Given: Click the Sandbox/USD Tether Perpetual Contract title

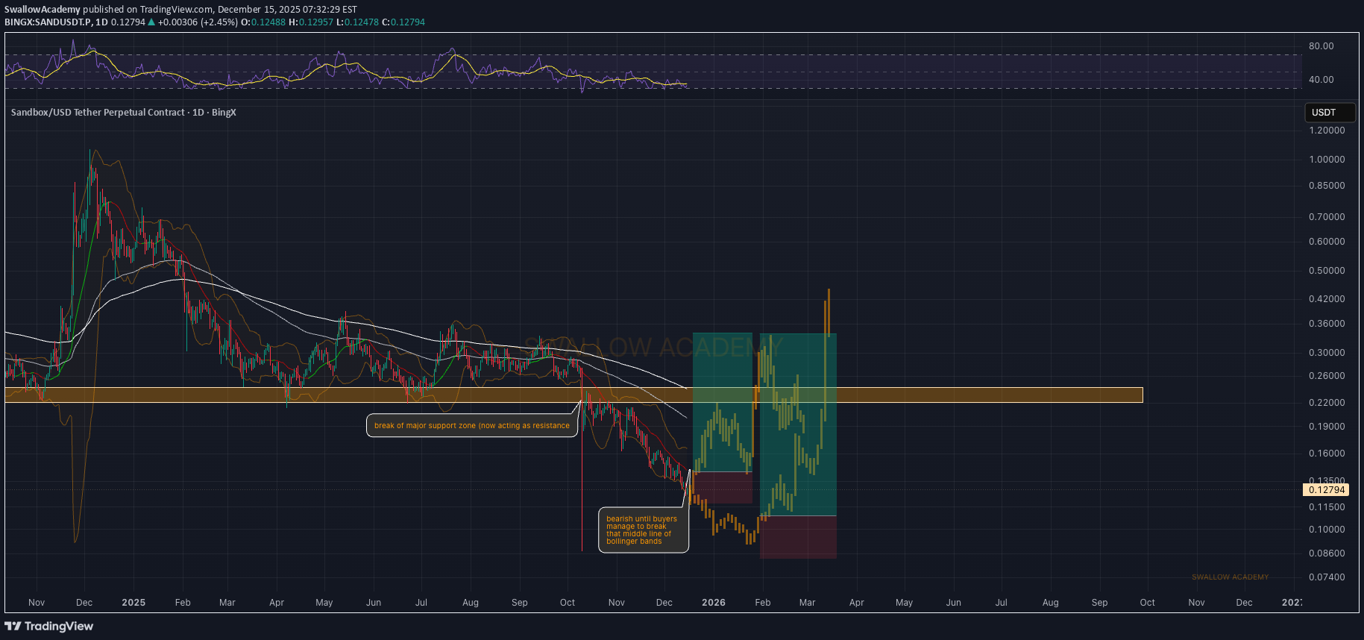Looking at the screenshot, I should [x=98, y=113].
